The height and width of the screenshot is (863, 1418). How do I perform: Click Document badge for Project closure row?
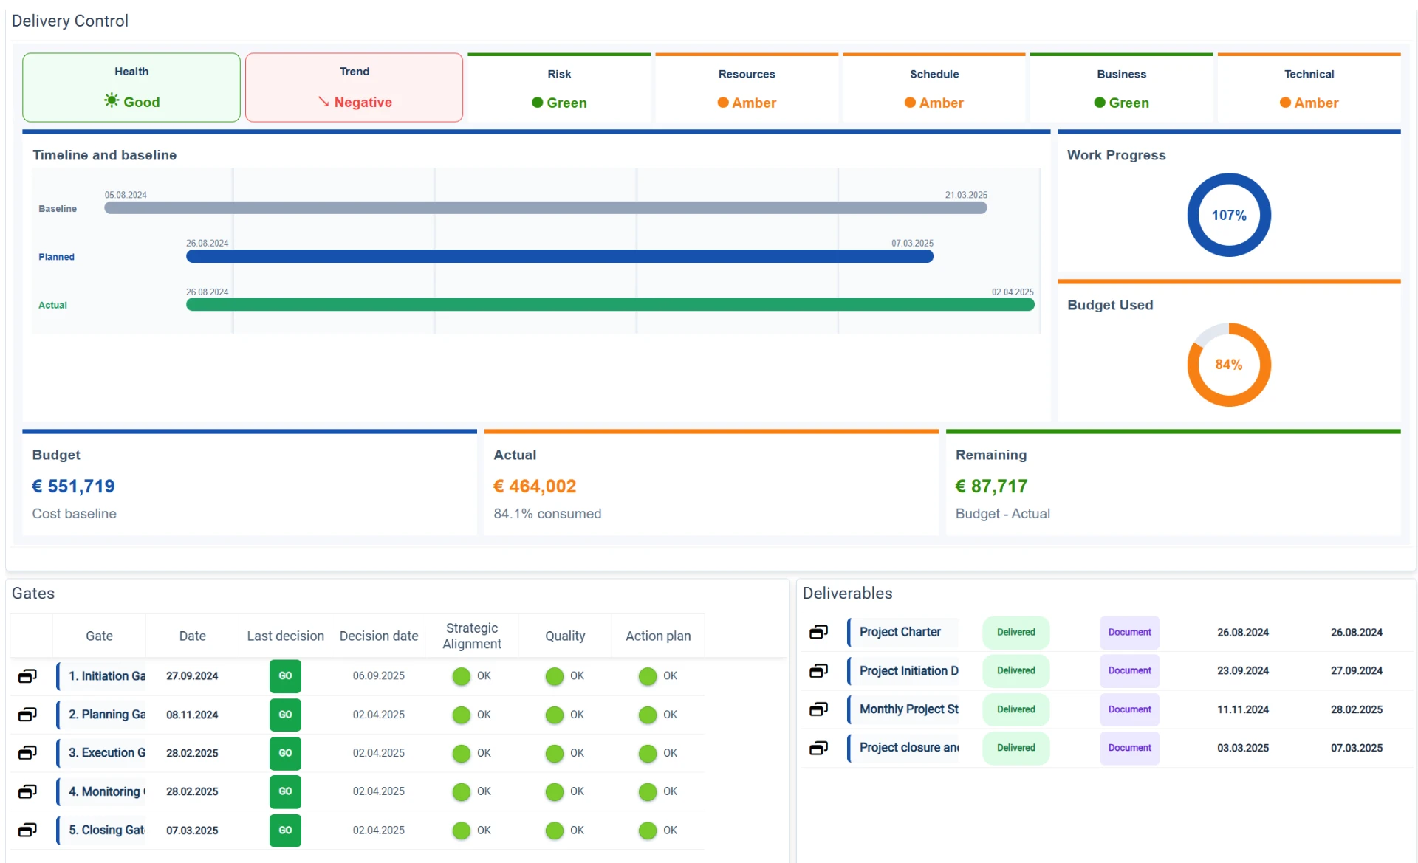coord(1129,748)
